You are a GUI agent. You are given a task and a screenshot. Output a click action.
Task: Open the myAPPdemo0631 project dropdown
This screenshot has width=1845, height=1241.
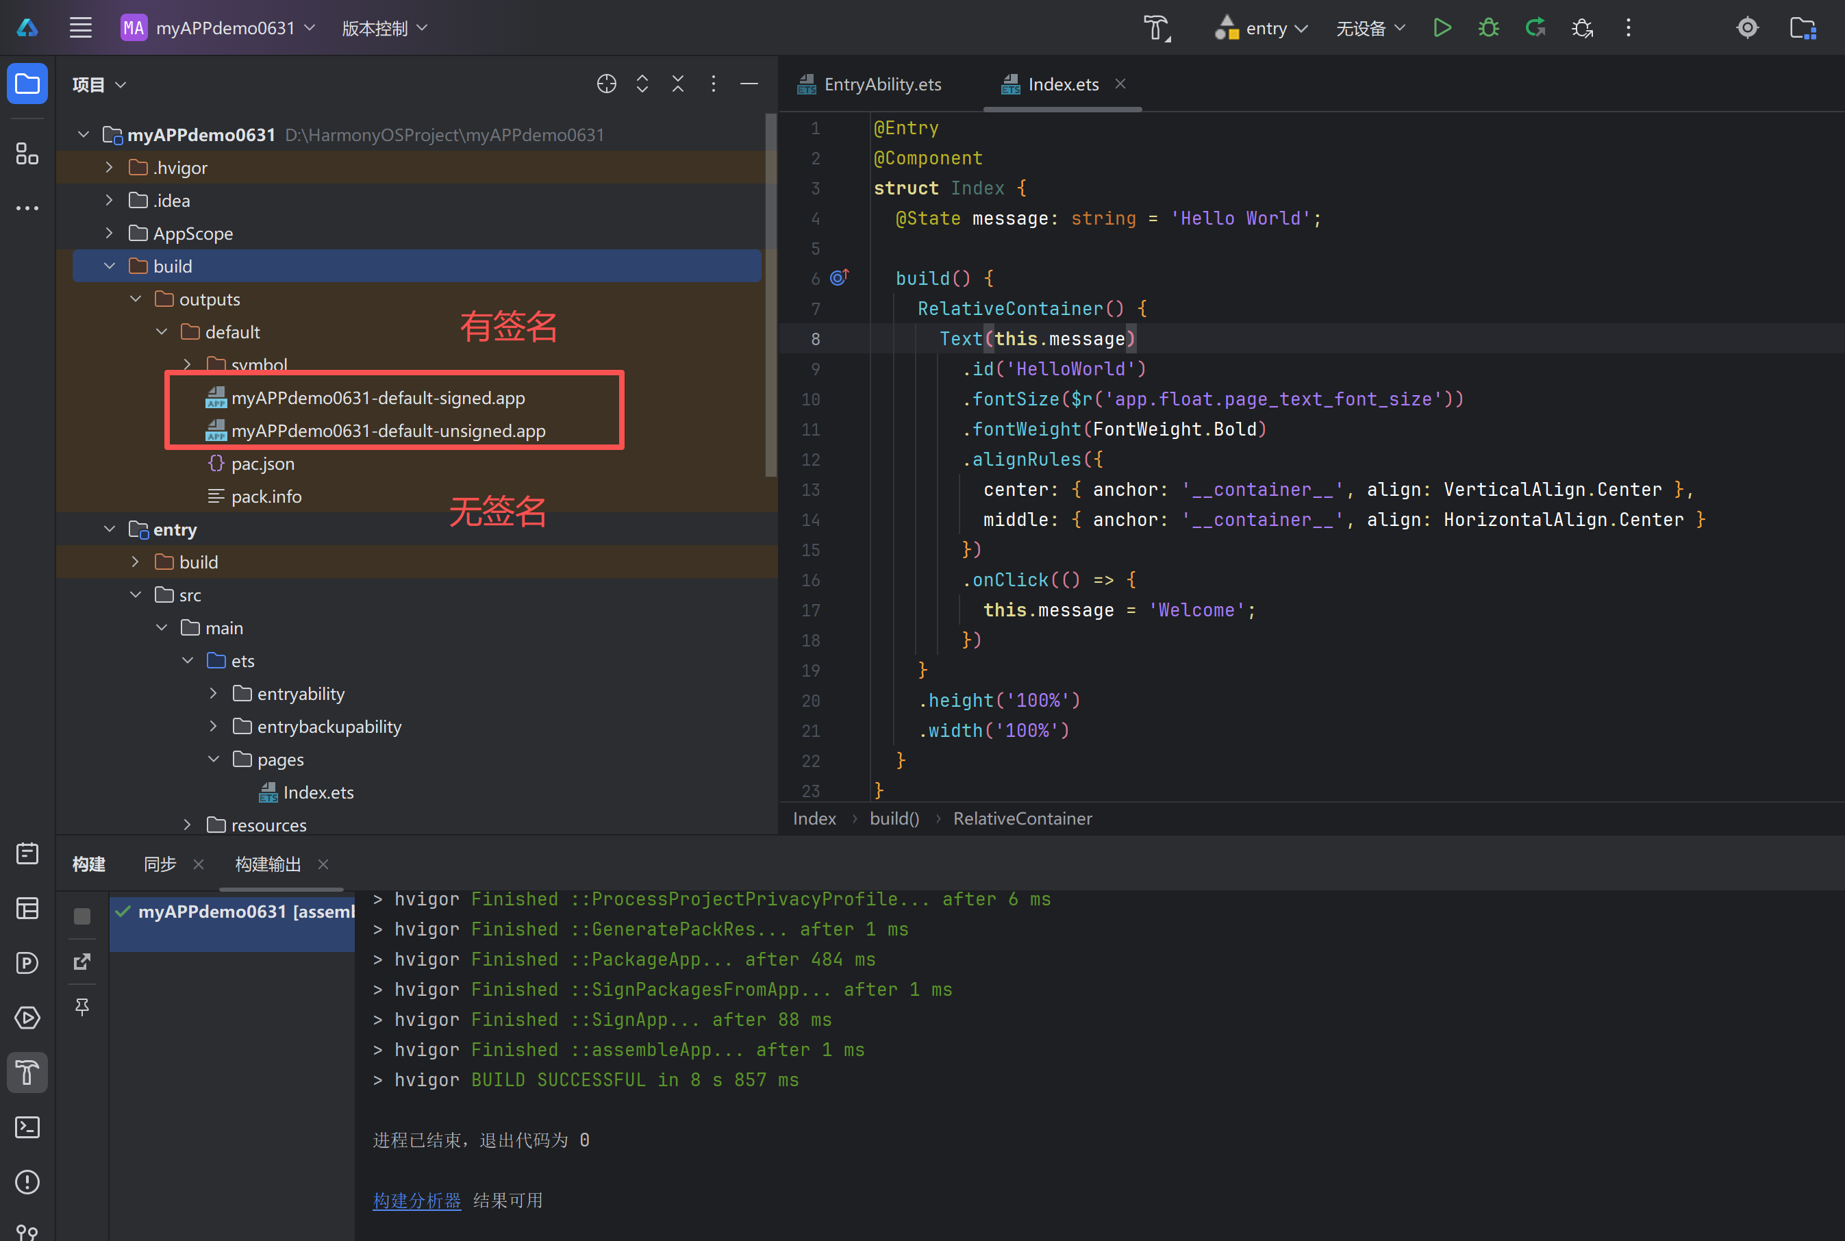(218, 27)
